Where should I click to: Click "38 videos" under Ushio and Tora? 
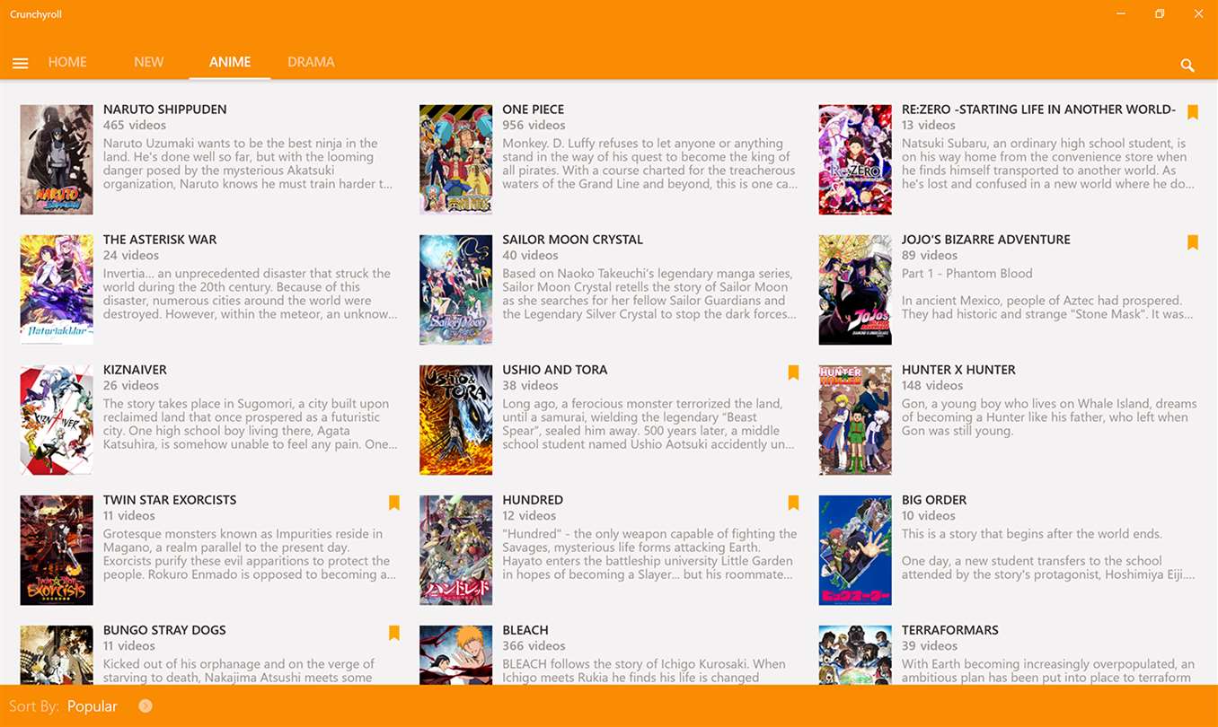coord(530,386)
